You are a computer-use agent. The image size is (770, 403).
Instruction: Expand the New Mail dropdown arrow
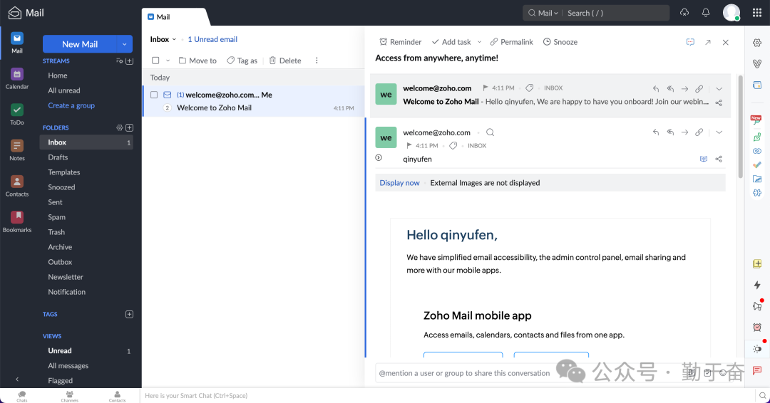point(125,44)
